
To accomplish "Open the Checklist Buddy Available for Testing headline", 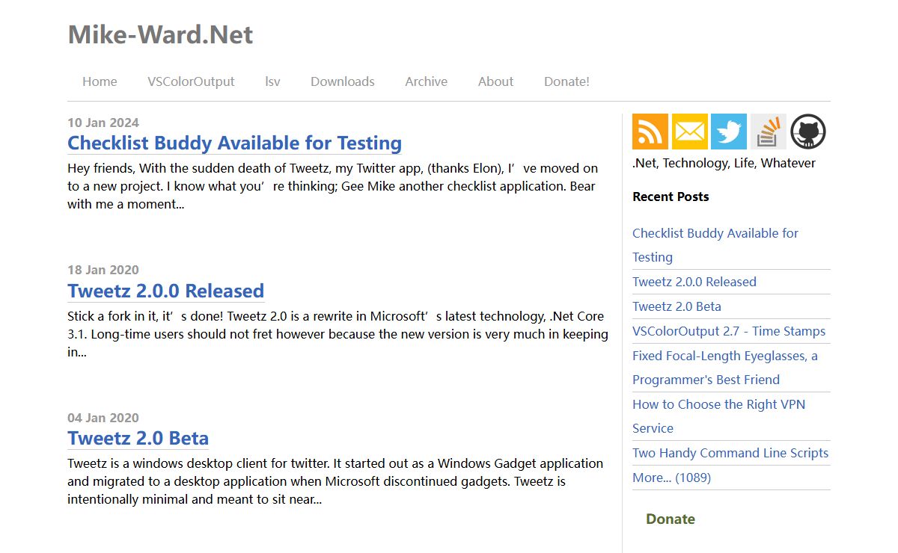I will (x=234, y=143).
